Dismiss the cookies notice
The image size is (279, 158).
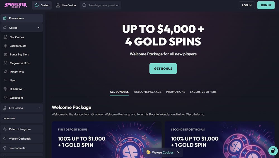point(178,152)
